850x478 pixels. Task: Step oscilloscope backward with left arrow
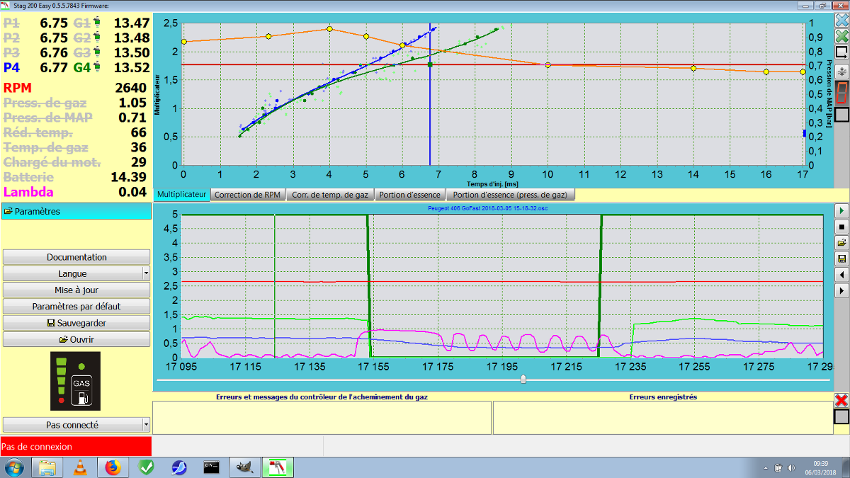tap(841, 274)
